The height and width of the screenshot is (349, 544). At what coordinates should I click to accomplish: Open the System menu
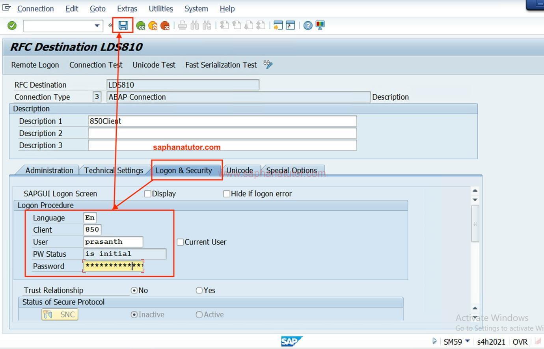point(196,8)
